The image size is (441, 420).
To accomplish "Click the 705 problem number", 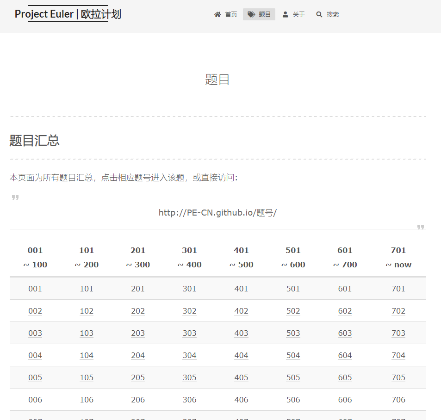I will point(398,377).
